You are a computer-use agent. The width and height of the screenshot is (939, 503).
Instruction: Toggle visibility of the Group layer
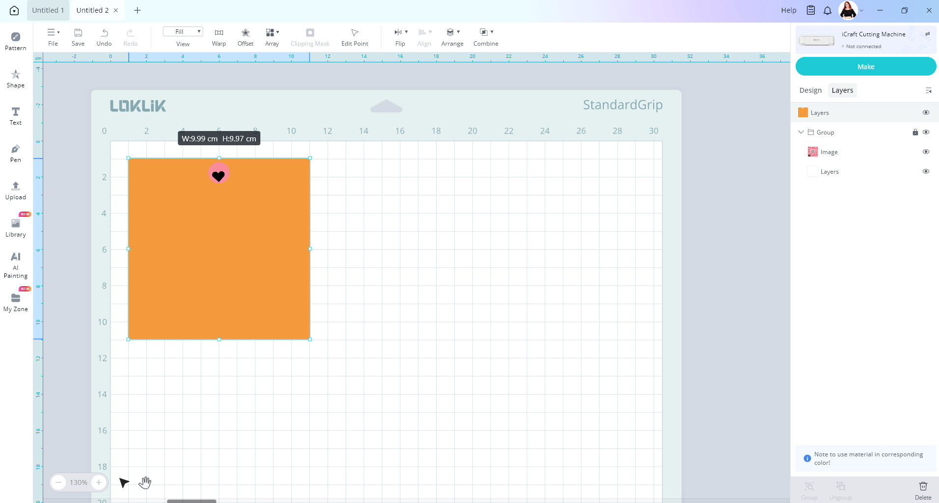point(926,132)
